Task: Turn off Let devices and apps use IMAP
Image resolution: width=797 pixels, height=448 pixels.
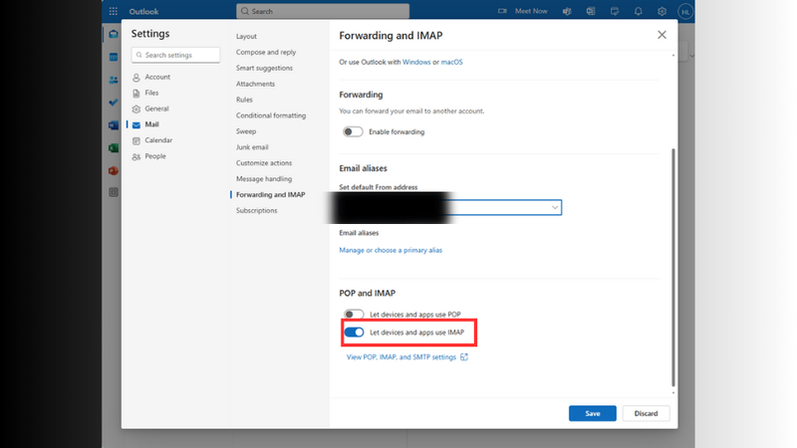Action: click(x=354, y=333)
